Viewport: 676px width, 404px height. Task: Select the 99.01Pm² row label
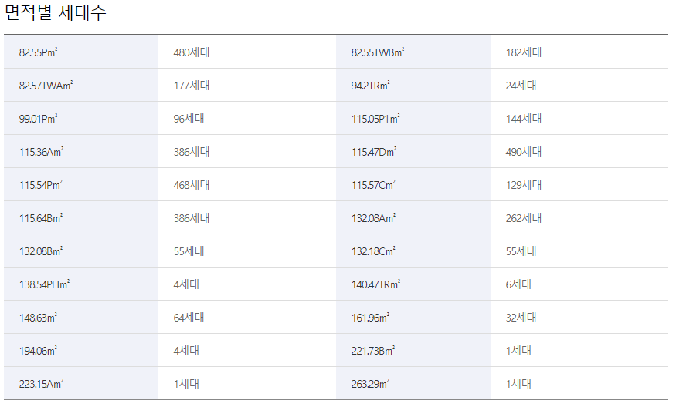39,119
